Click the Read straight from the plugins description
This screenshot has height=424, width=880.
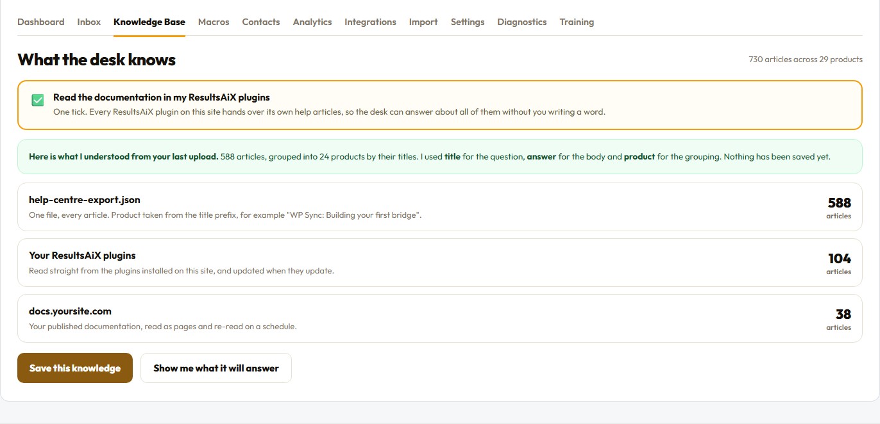(x=182, y=271)
